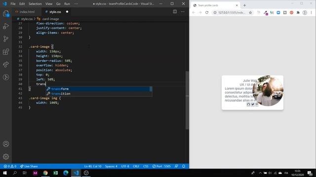
Task: Open Windows Action Center notifications
Action: pos(310,173)
